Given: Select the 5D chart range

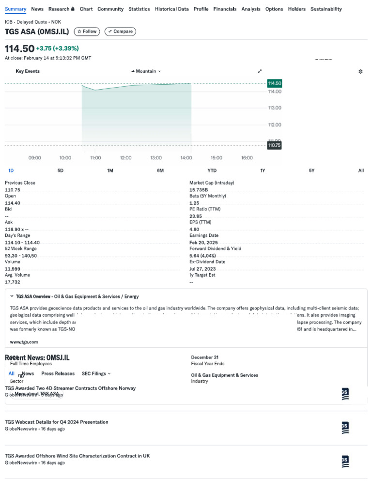Looking at the screenshot, I should (x=61, y=170).
